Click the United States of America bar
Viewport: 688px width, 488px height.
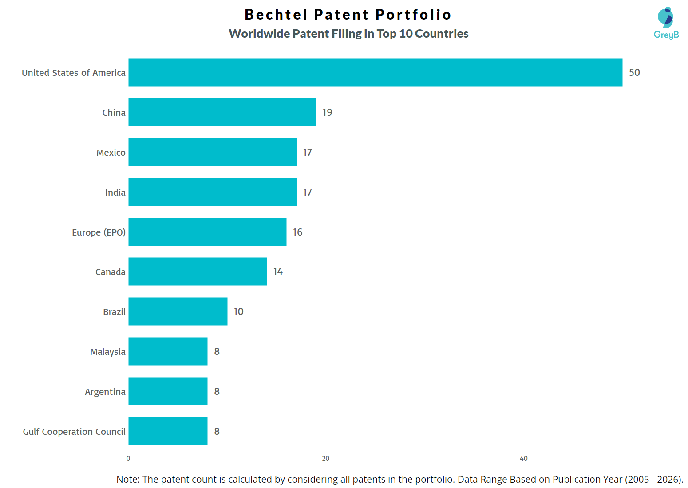coord(375,72)
